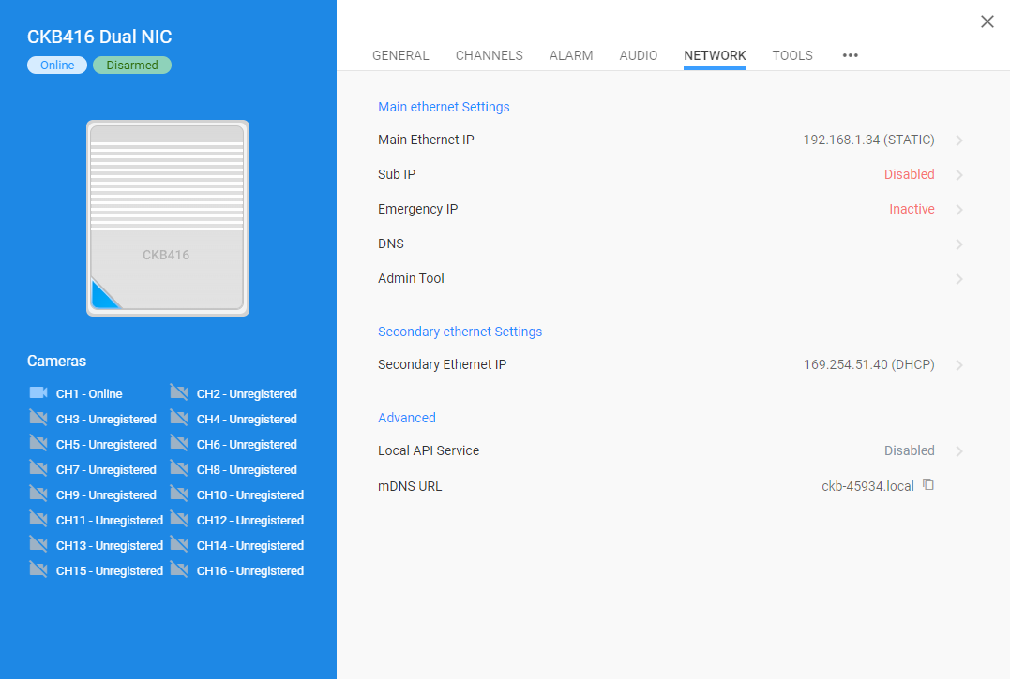Click the Local API Service label
Image resolution: width=1010 pixels, height=679 pixels.
429,450
